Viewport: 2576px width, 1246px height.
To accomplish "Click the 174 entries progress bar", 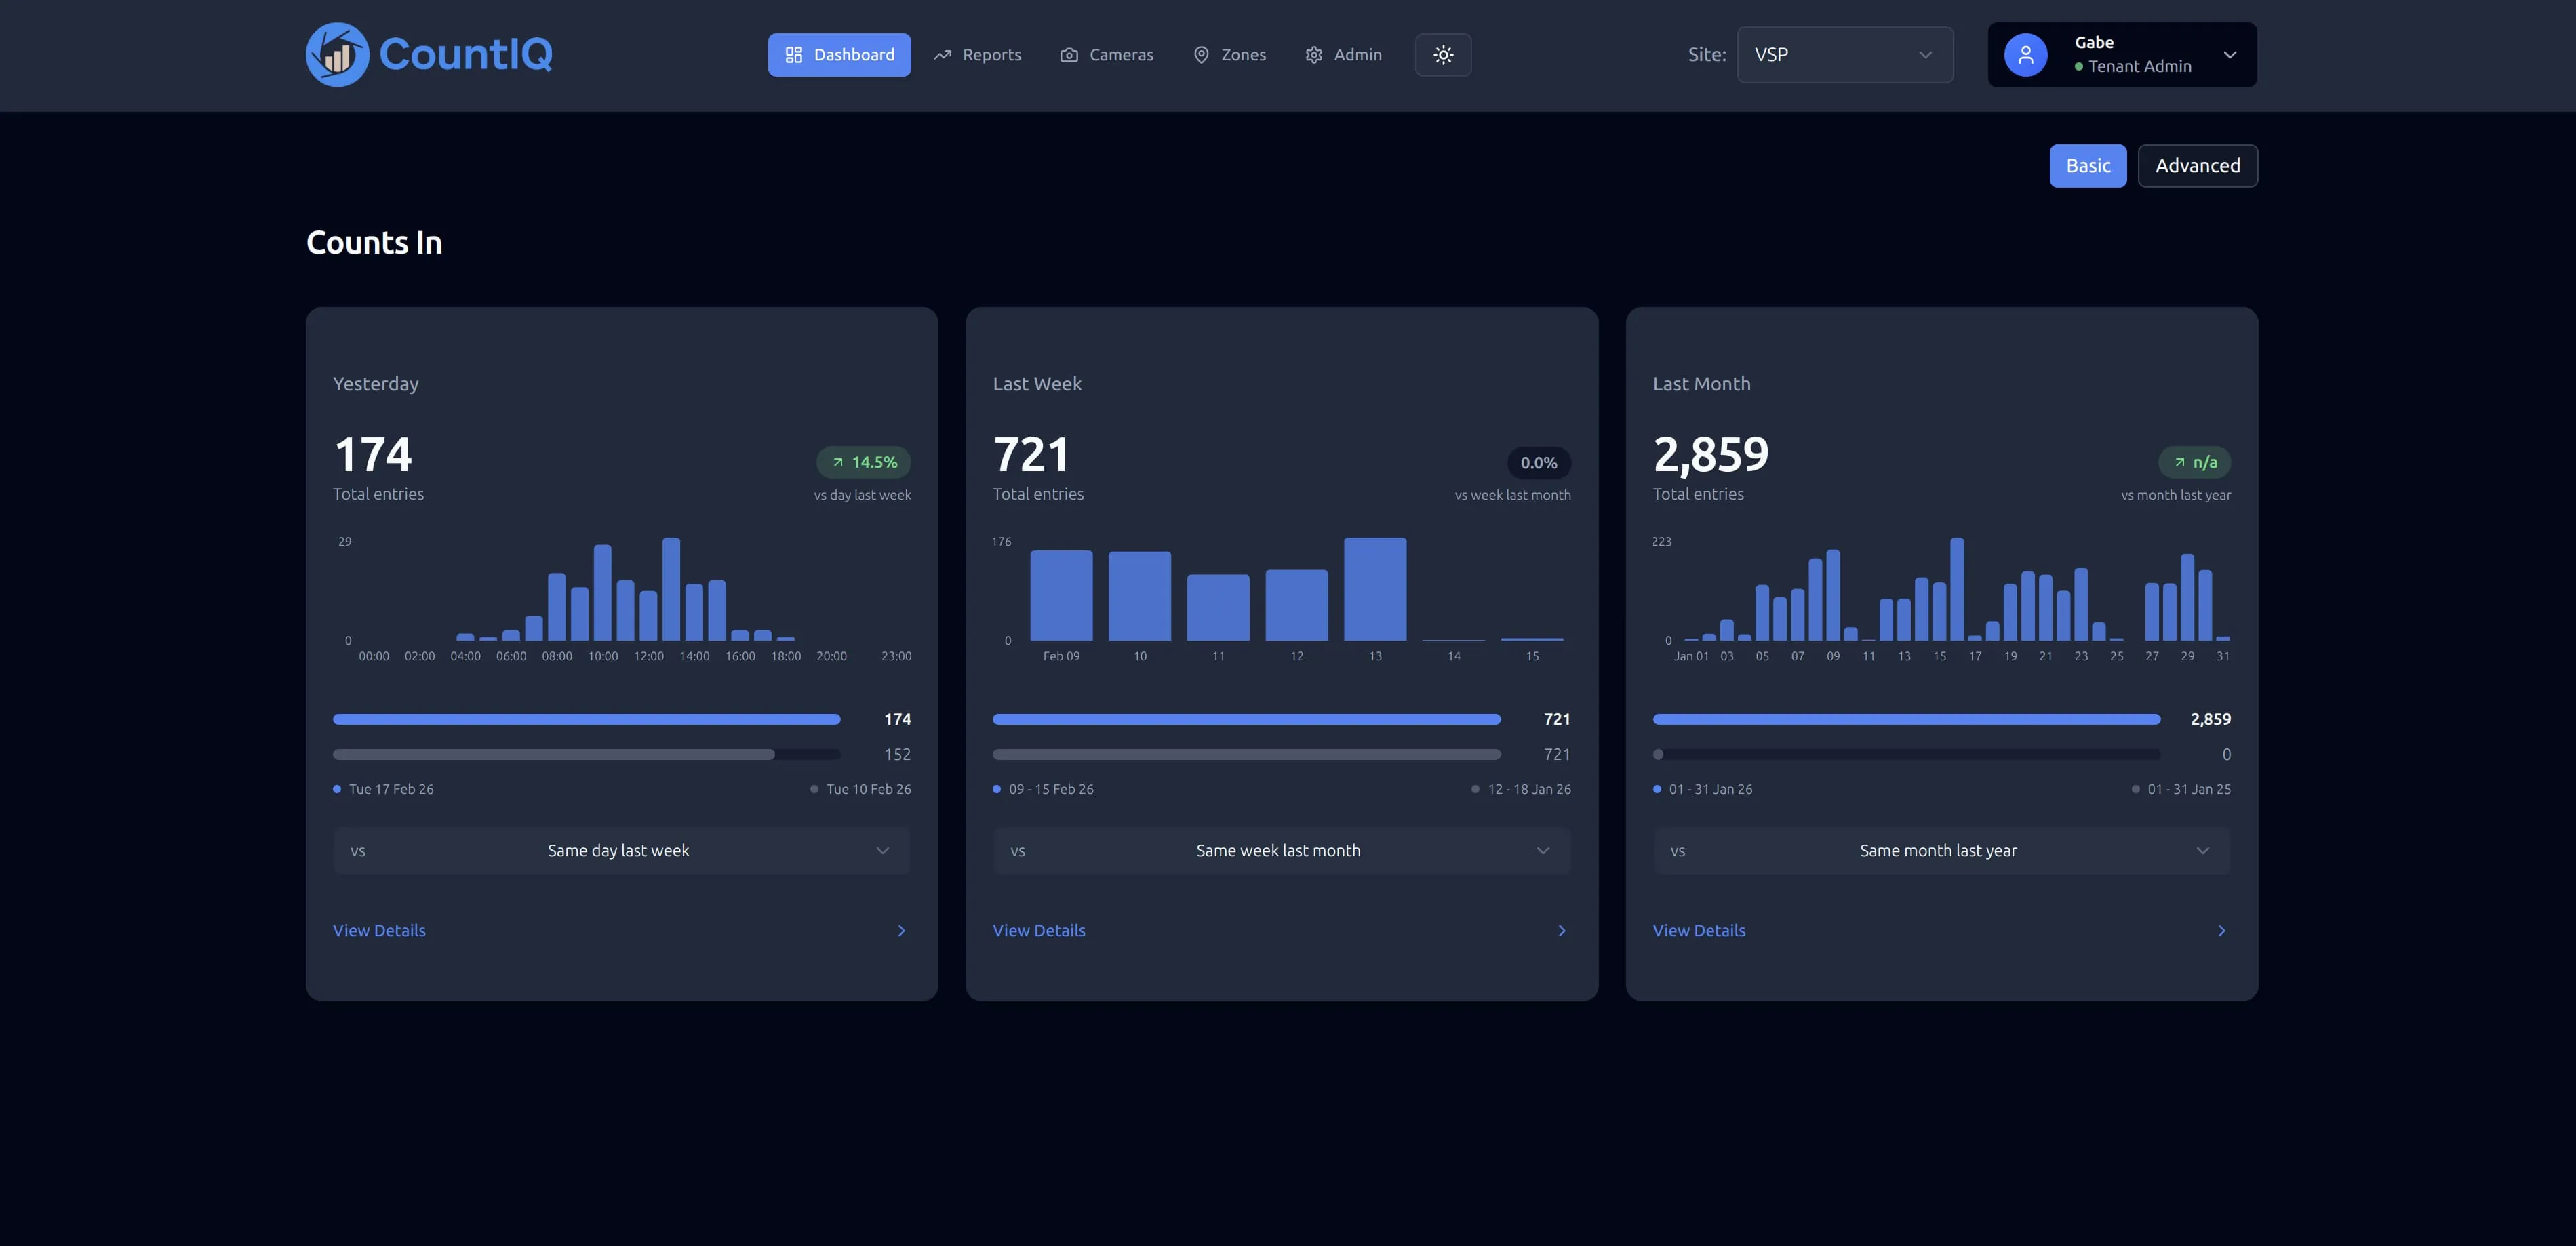I will pyautogui.click(x=586, y=718).
